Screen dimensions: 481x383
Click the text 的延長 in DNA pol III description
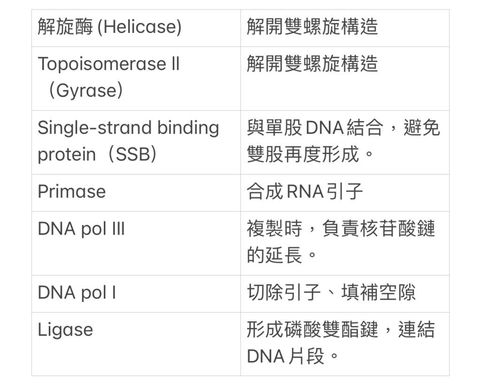275,255
